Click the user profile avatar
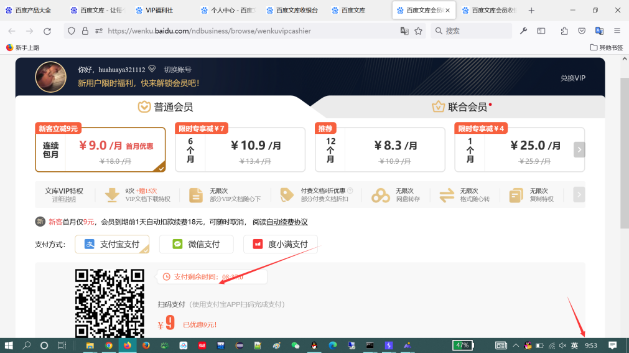The image size is (629, 353). coord(50,77)
